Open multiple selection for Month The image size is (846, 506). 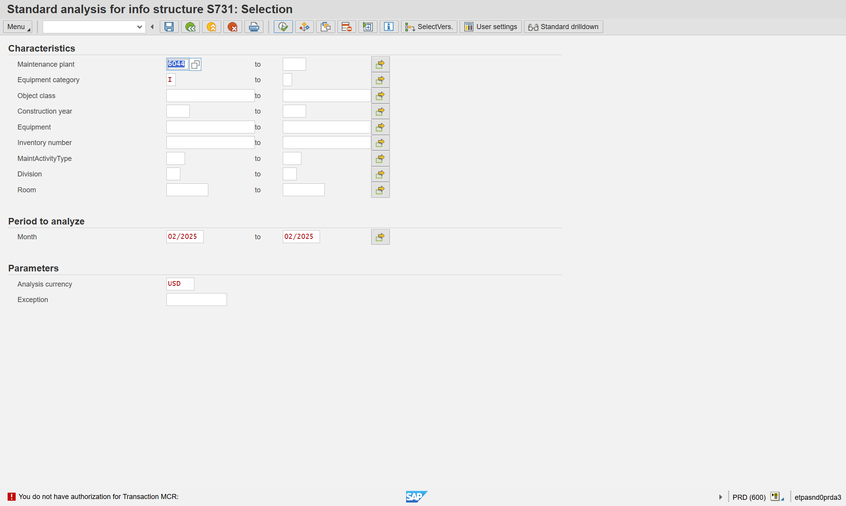(x=381, y=237)
